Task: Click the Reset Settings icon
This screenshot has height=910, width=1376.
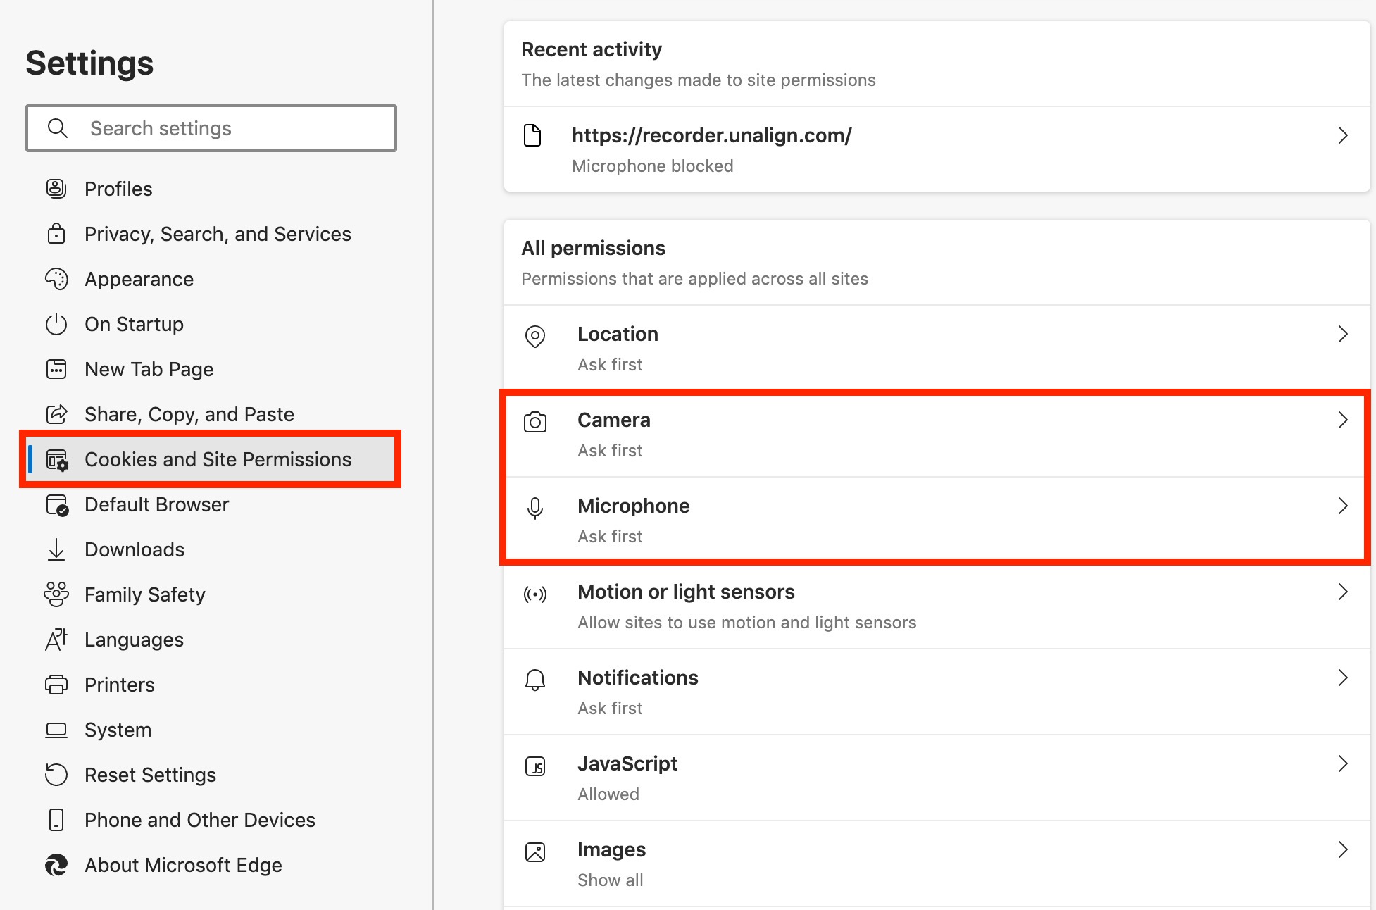Action: [56, 775]
